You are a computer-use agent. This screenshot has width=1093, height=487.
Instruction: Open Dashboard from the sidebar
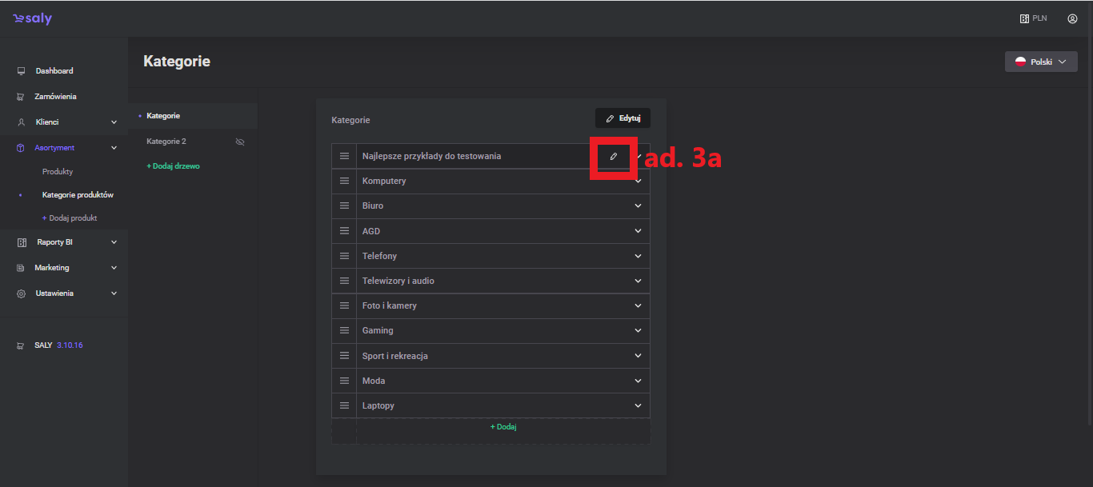(x=54, y=71)
